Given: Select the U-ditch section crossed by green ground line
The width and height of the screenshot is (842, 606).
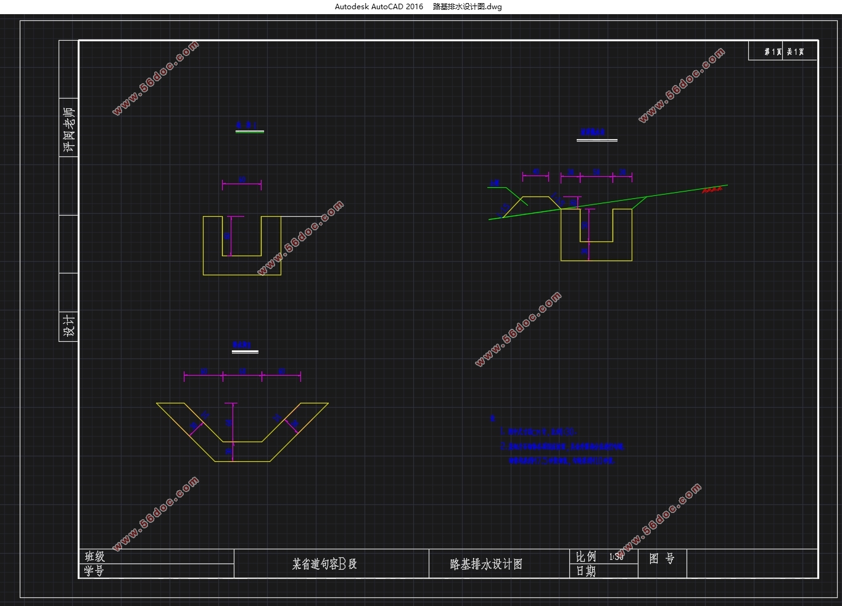Looking at the screenshot, I should [596, 235].
